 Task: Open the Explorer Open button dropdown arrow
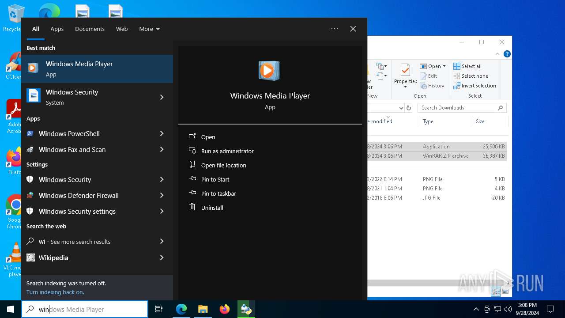point(444,66)
